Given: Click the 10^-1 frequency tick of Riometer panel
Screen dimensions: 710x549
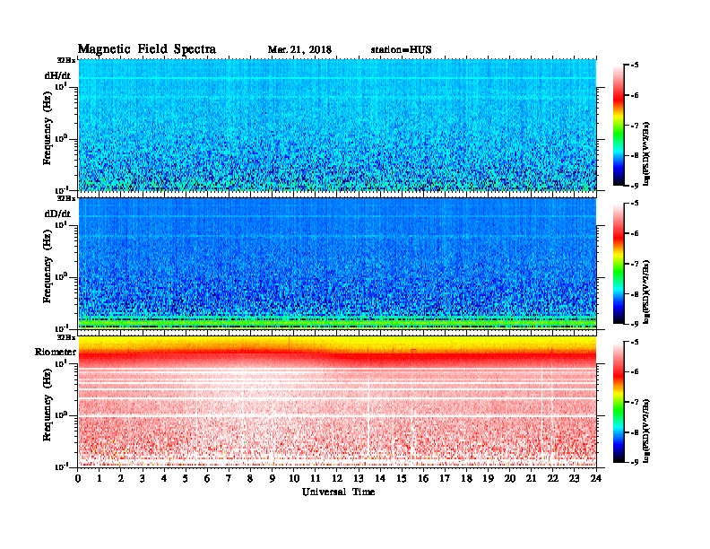Looking at the screenshot, I should [x=61, y=466].
